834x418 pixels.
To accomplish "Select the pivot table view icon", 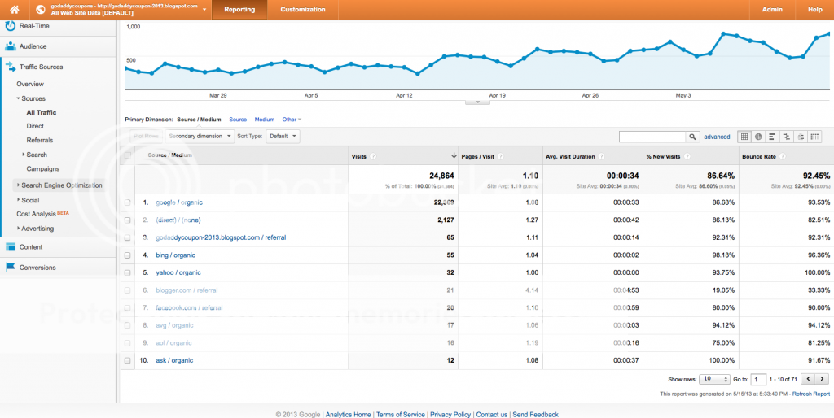I will click(814, 137).
